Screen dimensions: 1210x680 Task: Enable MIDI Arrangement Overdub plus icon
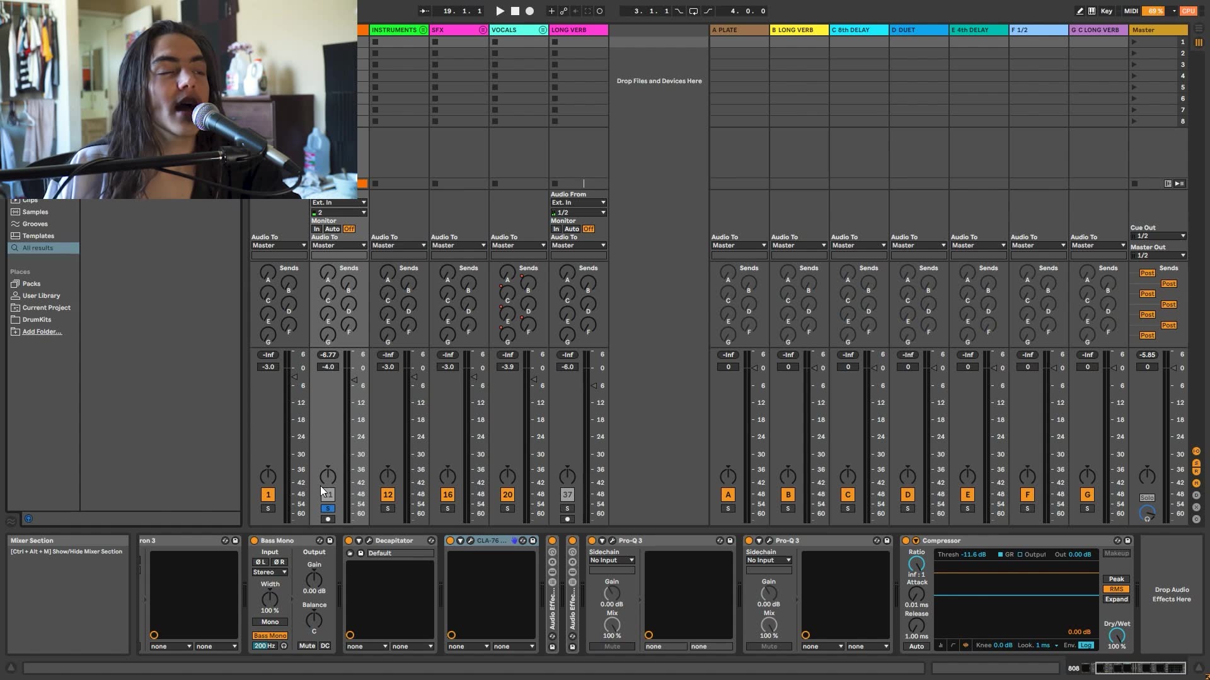[x=551, y=11]
